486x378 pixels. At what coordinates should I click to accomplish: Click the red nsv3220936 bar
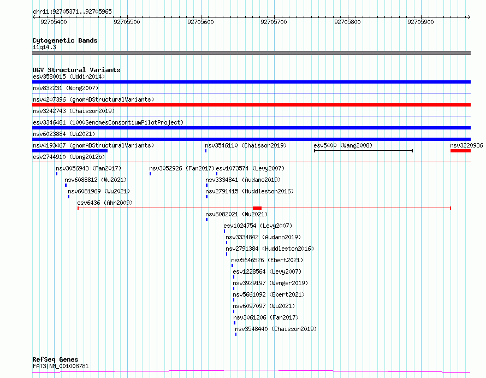click(460, 151)
